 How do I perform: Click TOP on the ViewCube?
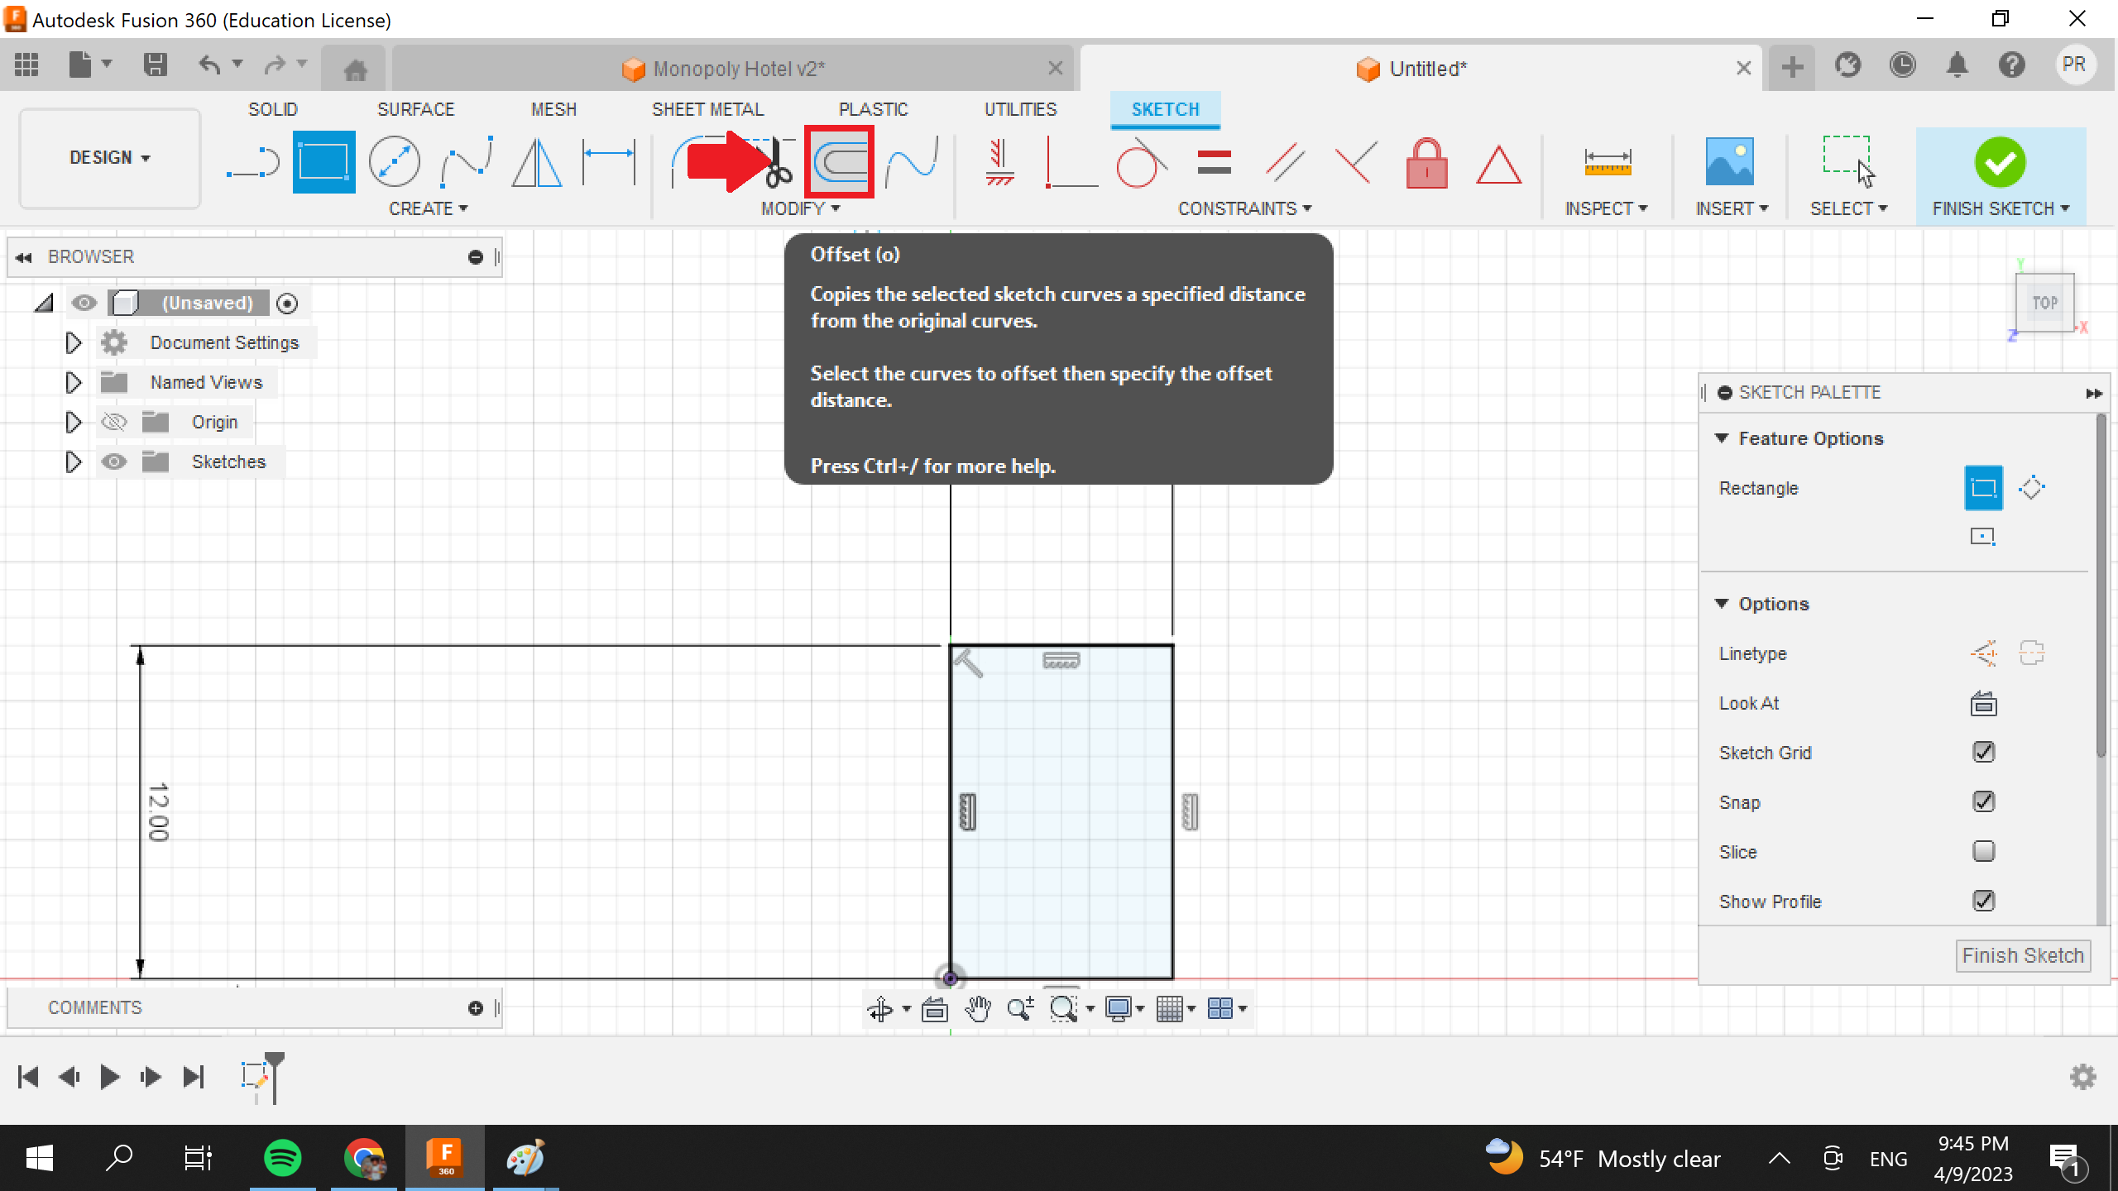coord(2044,303)
